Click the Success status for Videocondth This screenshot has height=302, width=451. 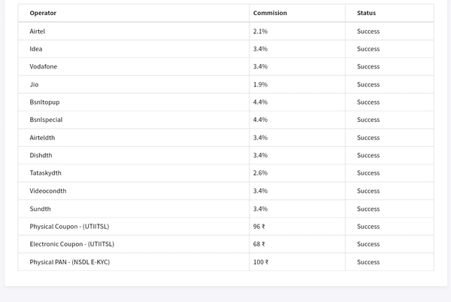pos(368,191)
